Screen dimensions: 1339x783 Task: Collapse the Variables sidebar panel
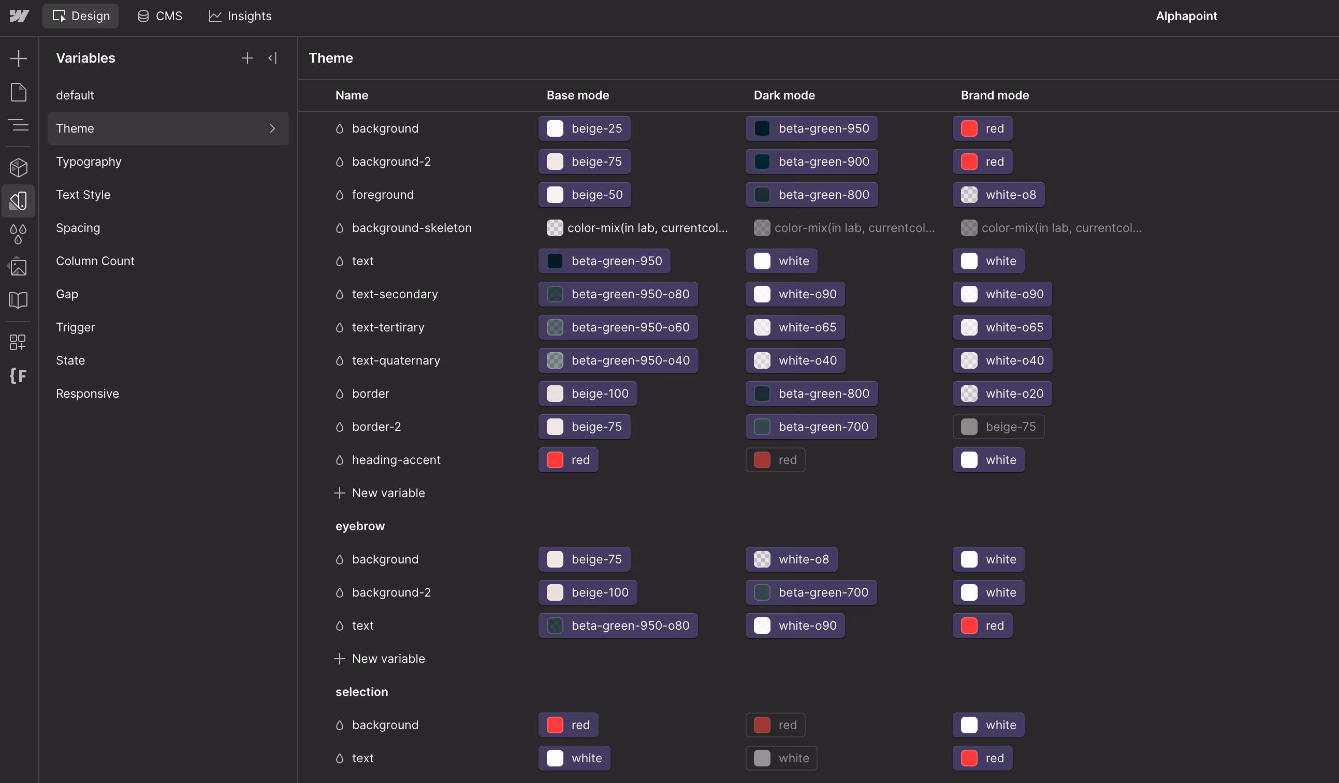(272, 58)
